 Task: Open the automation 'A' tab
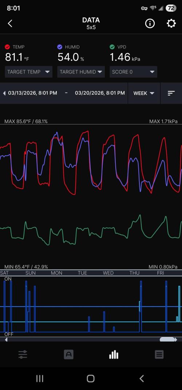point(68,355)
